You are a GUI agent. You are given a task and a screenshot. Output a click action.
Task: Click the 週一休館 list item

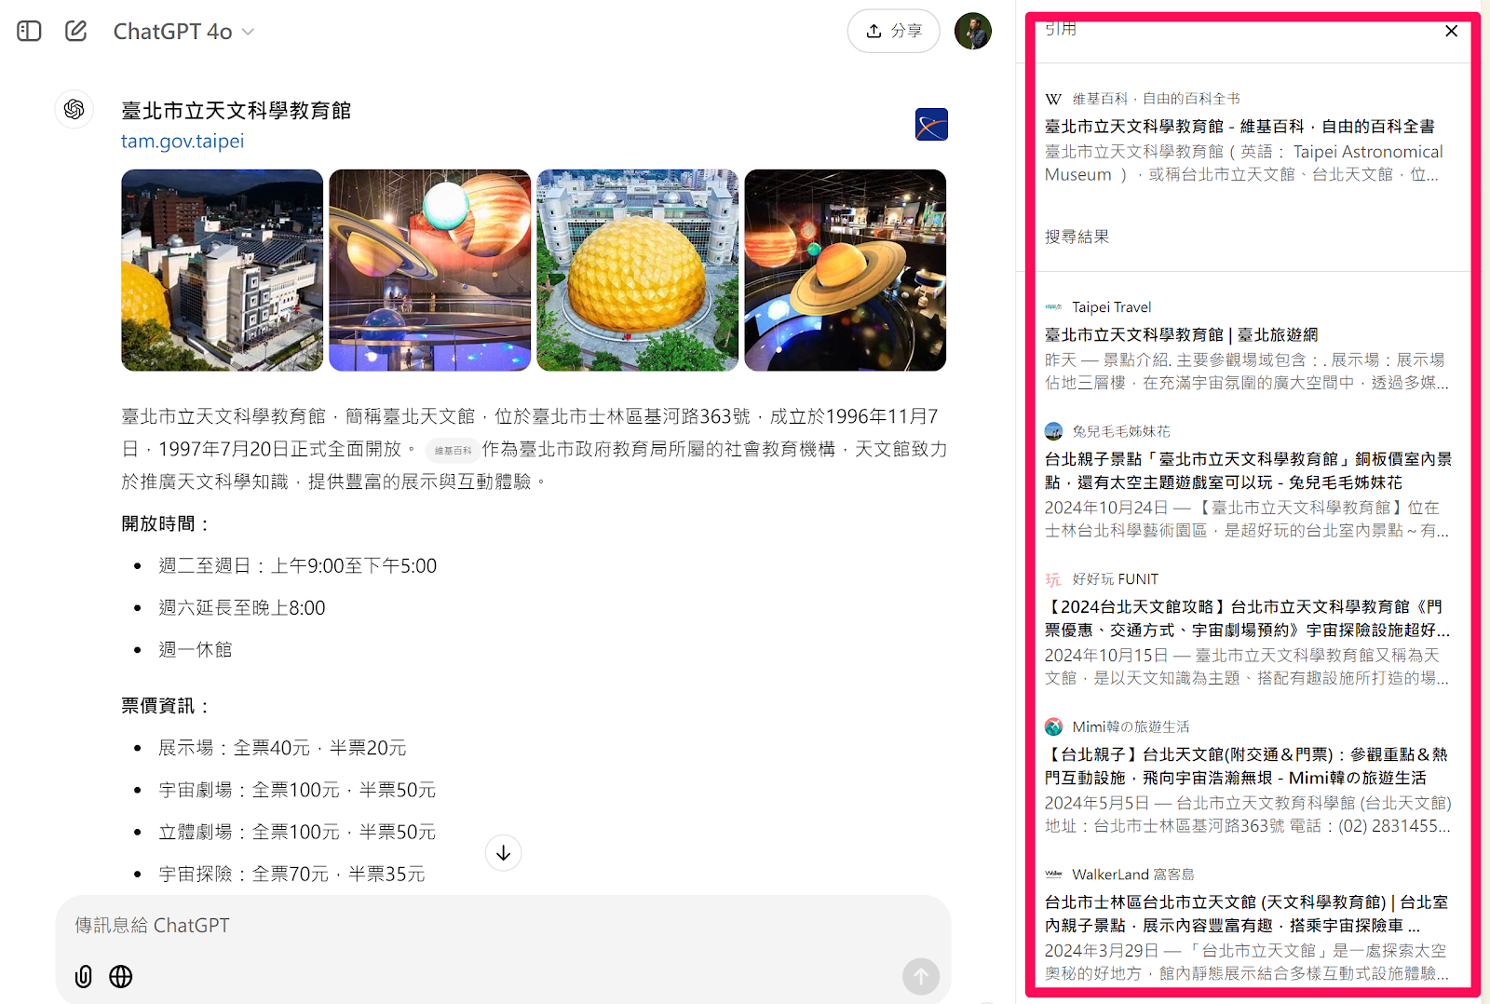195,649
